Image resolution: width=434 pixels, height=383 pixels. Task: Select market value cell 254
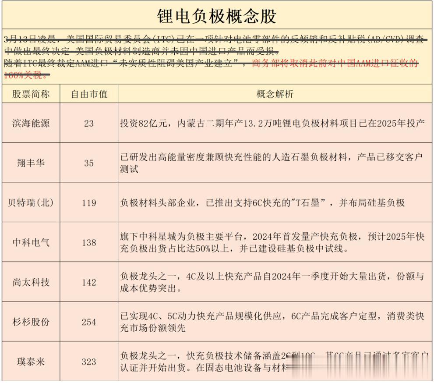click(x=89, y=322)
